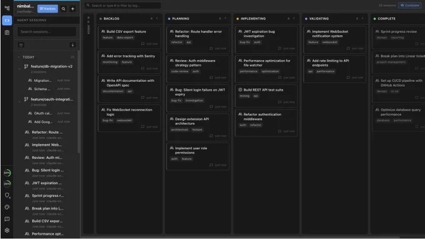Click comment icon on Add error tracking with Sentry card

143,68
